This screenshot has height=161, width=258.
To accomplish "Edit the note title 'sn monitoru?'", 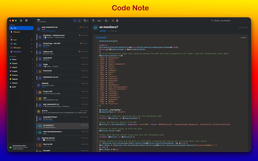I will coord(109,27).
